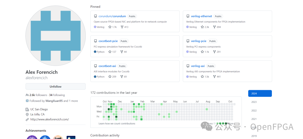Viewport: 303px width, 139px height.
Task: Click the 'Achievements' heading
Action: pyautogui.click(x=36, y=131)
